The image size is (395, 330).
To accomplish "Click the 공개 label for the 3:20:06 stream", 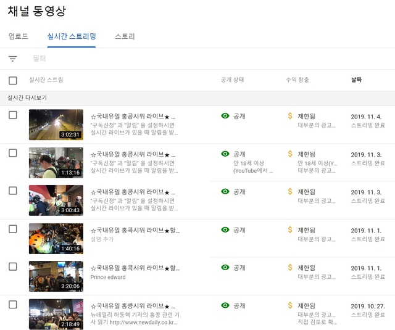I will (239, 268).
